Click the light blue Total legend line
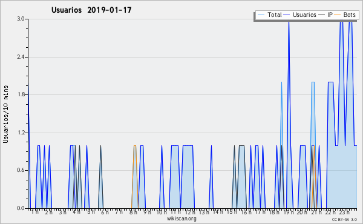 [x=261, y=15]
